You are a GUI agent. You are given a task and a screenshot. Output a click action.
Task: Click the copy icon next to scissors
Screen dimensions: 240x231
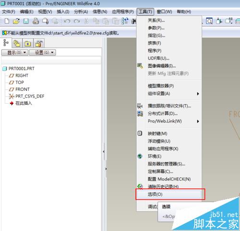[96, 21]
